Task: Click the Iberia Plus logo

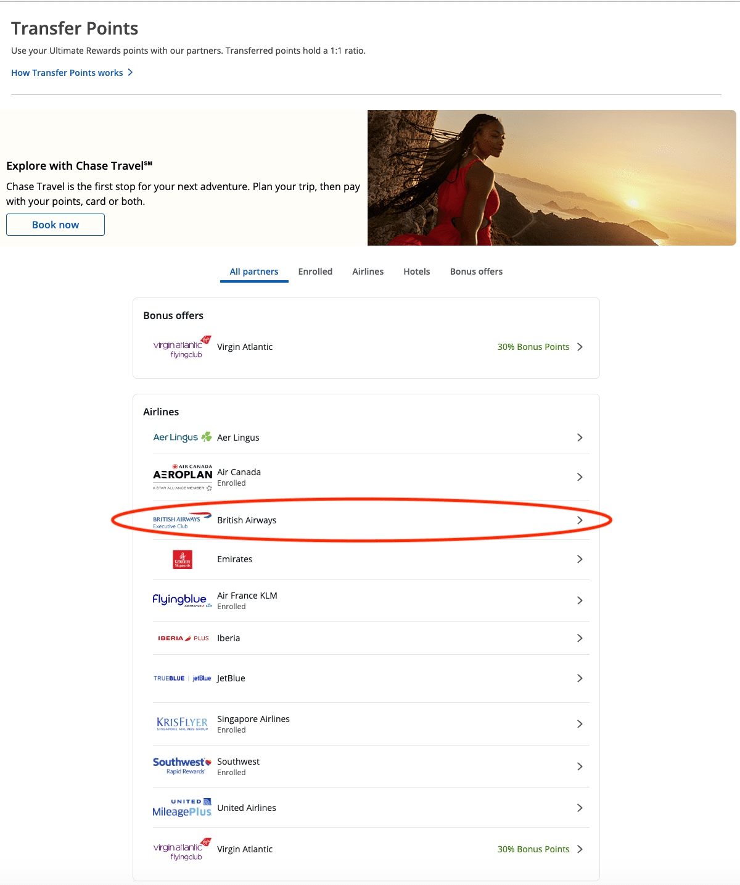Action: pos(183,638)
